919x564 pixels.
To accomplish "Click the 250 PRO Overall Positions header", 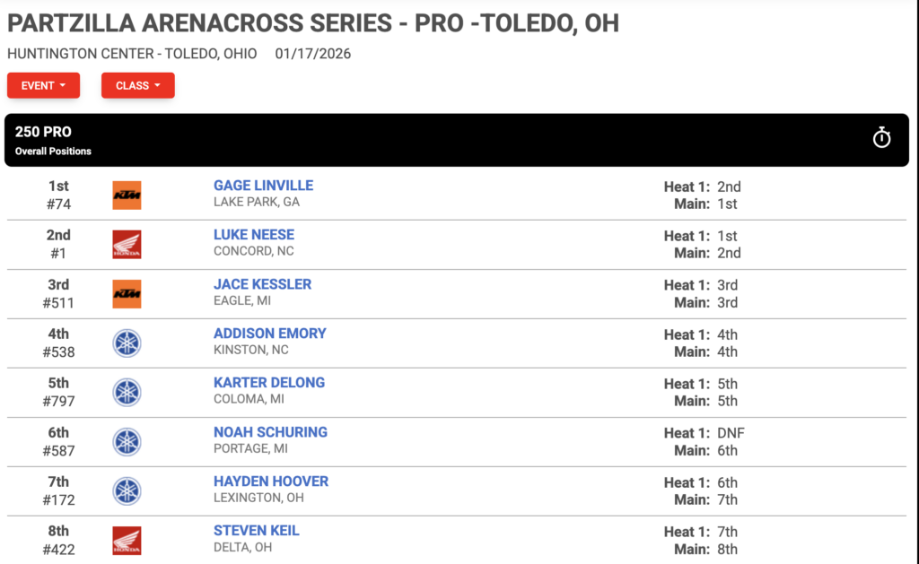I will coord(457,140).
